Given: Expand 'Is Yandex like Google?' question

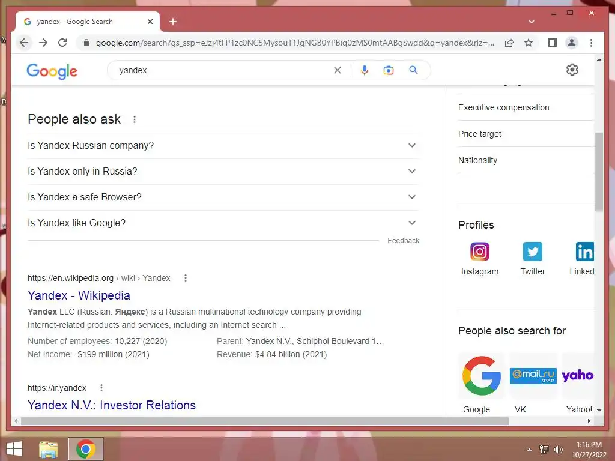Looking at the screenshot, I should 223,223.
